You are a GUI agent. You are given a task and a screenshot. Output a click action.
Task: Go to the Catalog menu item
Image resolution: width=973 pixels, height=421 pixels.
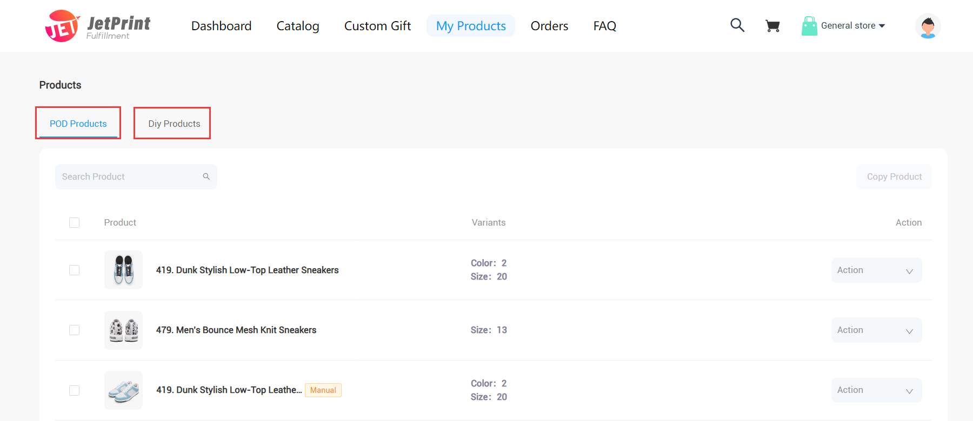(x=298, y=26)
